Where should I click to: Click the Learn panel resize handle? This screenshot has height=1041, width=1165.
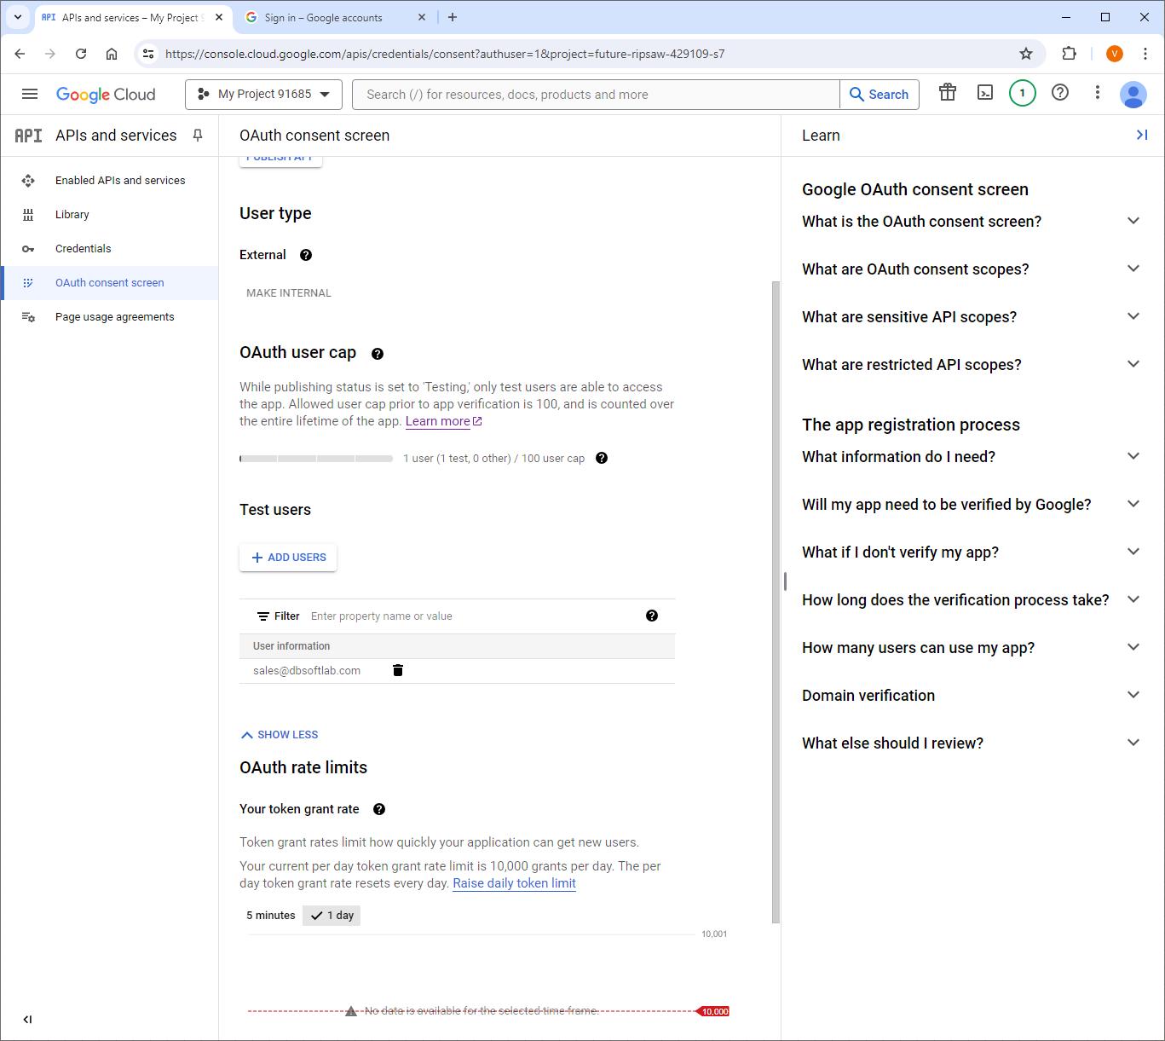(784, 581)
